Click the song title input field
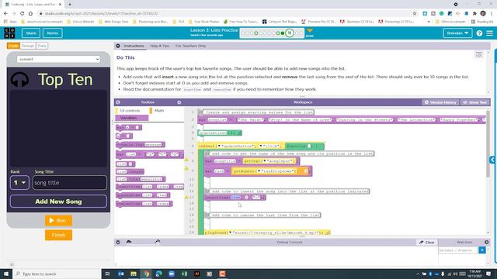The height and width of the screenshot is (279, 497). tap(70, 183)
